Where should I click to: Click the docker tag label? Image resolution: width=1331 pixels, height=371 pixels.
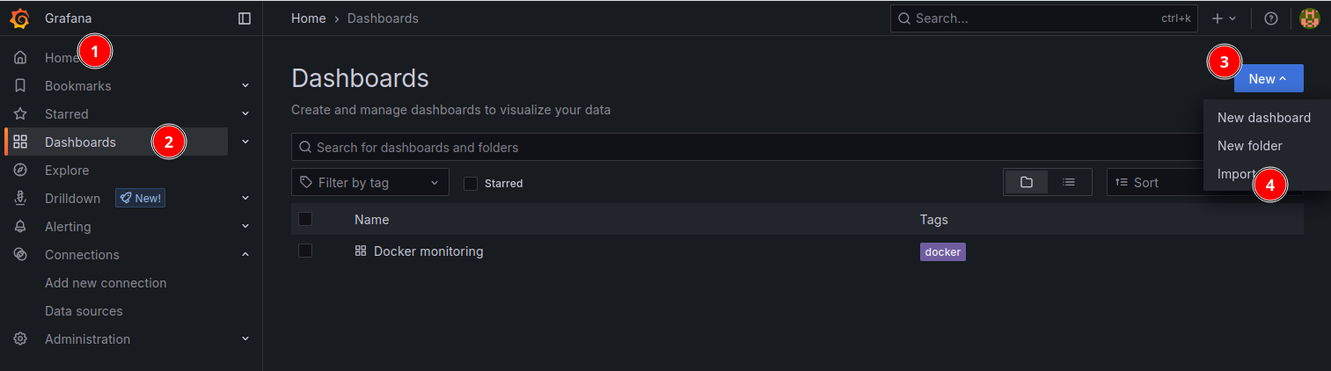942,252
